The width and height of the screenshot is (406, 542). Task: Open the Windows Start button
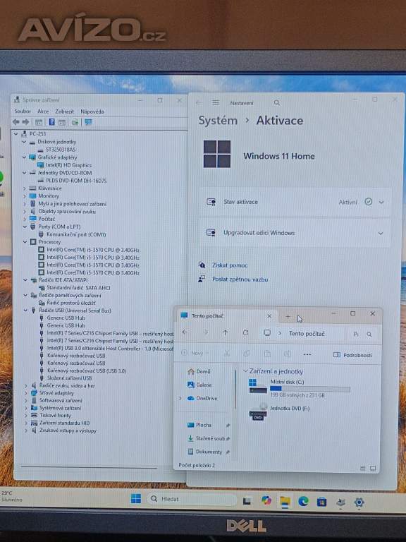click(136, 498)
